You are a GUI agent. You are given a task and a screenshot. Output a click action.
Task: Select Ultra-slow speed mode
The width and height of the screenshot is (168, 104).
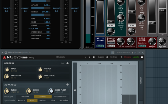(64, 101)
